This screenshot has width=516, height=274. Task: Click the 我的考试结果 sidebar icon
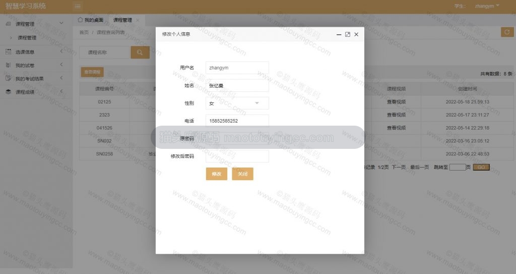[x=9, y=79]
